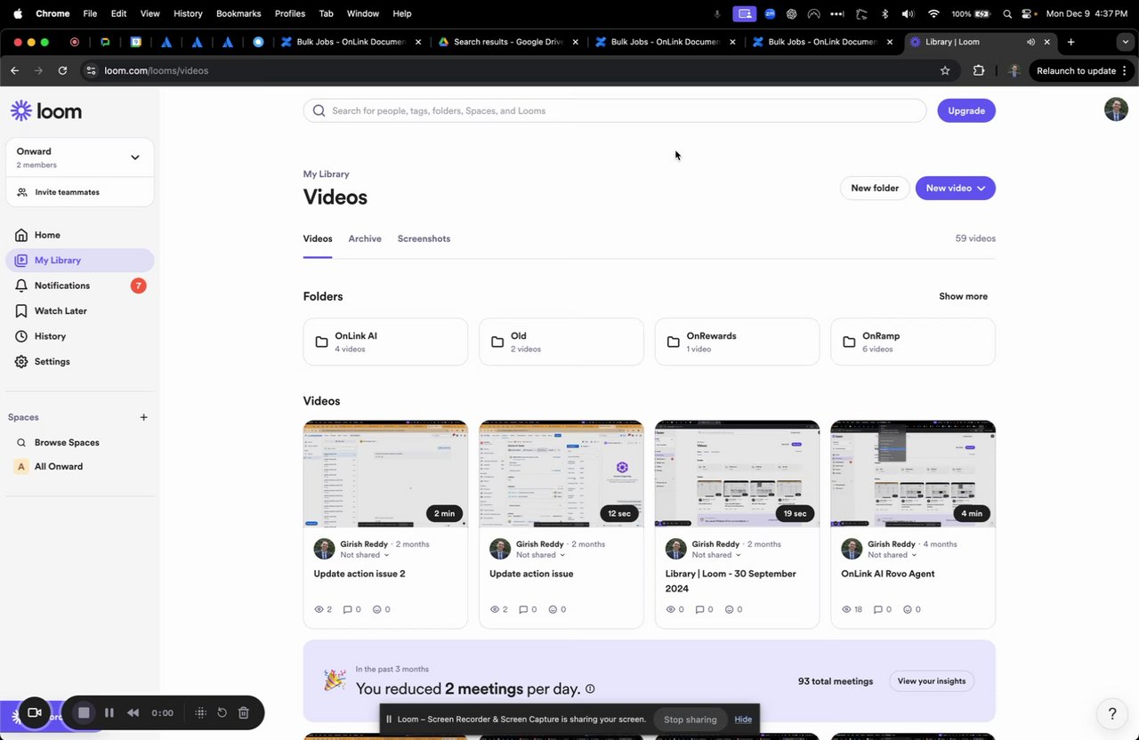Mute the Library Loom tab audio icon

(1030, 42)
